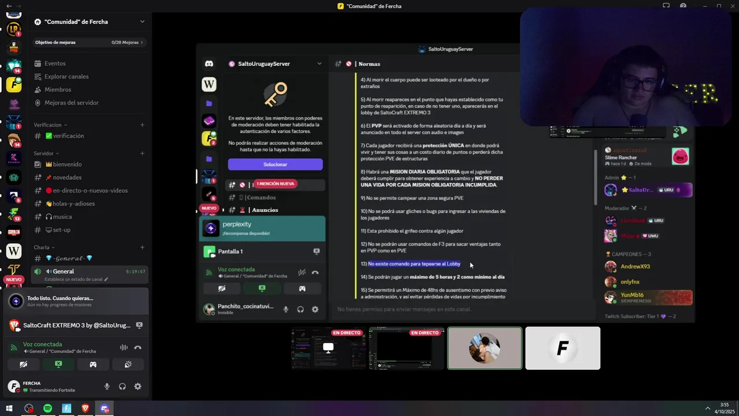Go back with the top-left arrow

(x=9, y=6)
